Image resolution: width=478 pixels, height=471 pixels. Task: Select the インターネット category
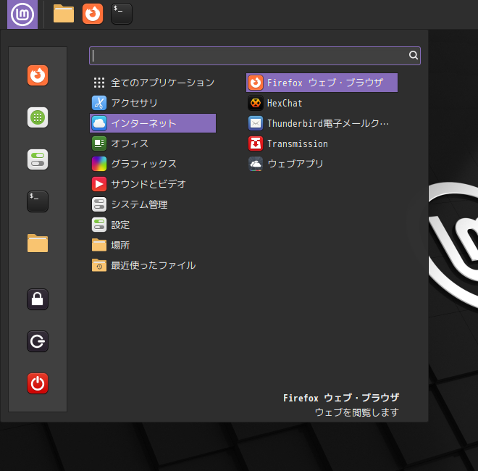click(153, 123)
